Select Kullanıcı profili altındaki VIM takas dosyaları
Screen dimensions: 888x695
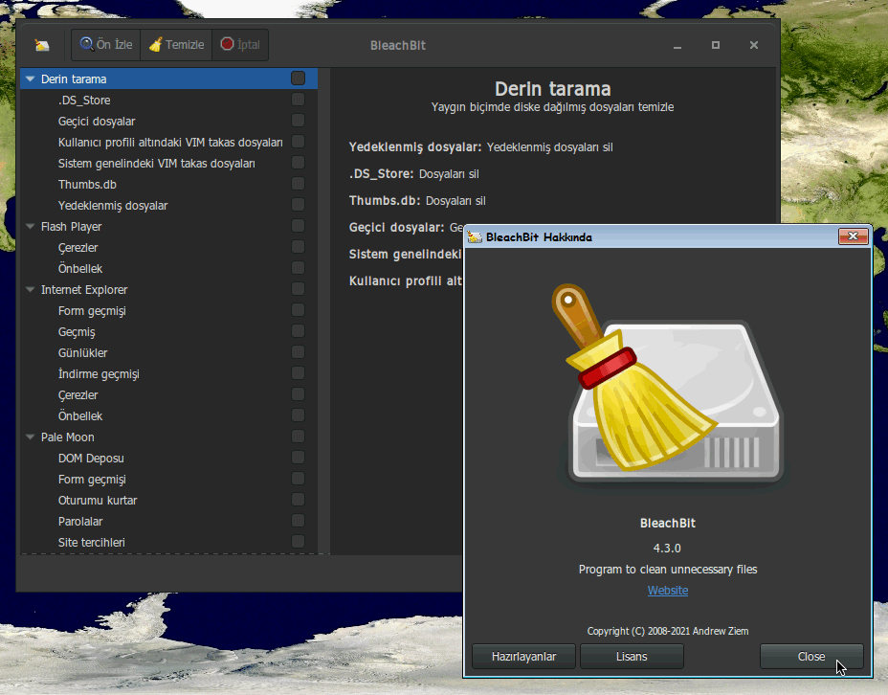170,143
